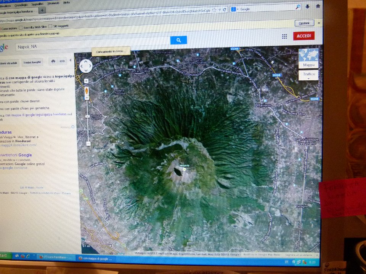The height and width of the screenshot is (274, 366).
Task: Zoom out with the minus button
Action: 88,144
